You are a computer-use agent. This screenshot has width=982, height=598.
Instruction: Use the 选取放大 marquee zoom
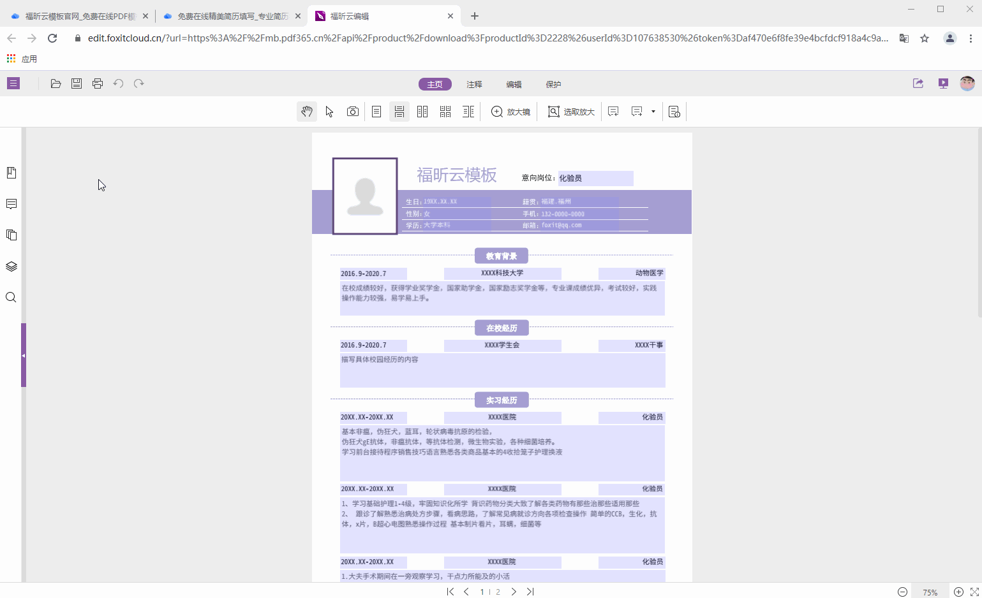pyautogui.click(x=570, y=111)
